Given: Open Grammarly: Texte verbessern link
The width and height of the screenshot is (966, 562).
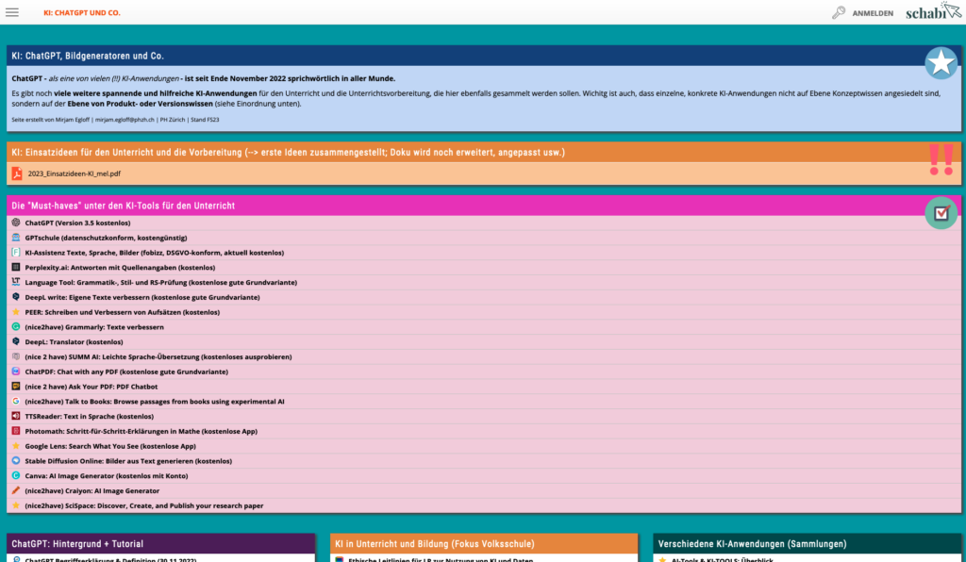Looking at the screenshot, I should pos(94,327).
